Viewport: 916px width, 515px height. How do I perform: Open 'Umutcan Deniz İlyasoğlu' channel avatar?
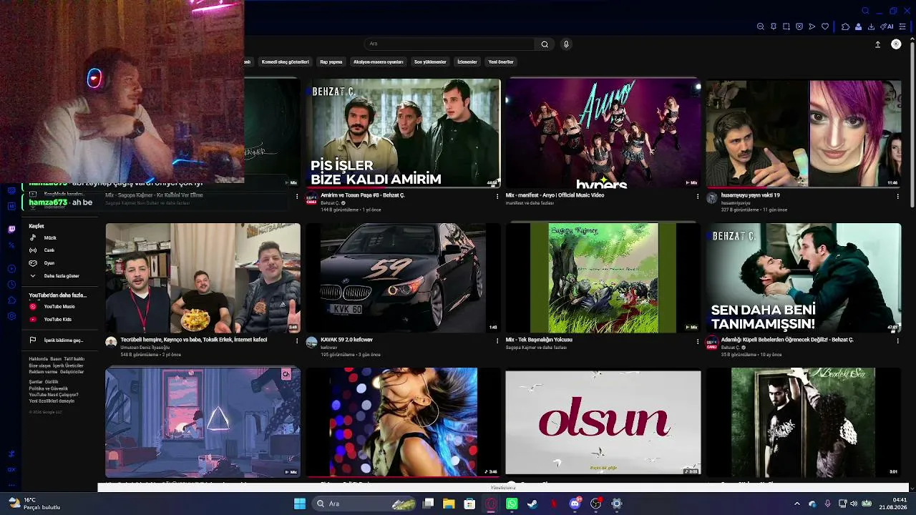pos(111,343)
